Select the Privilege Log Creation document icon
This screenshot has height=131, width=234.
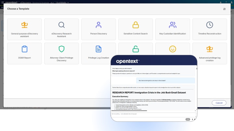pos(98,49)
